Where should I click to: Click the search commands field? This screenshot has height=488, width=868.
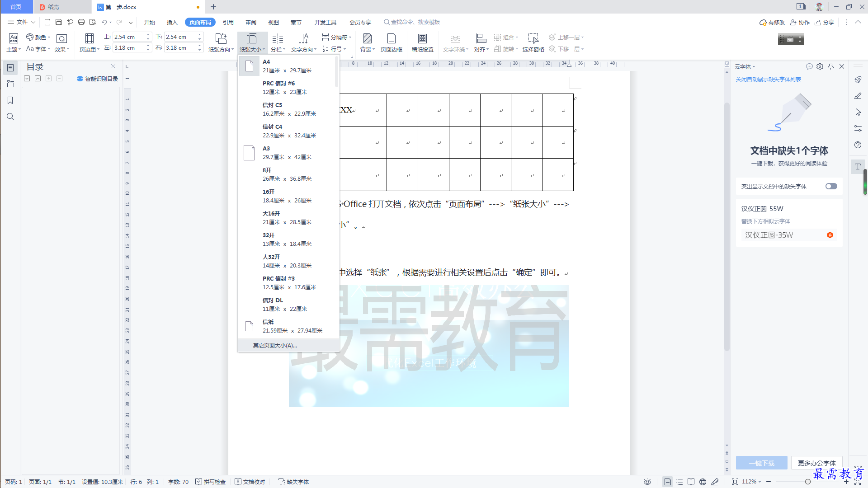coord(412,22)
